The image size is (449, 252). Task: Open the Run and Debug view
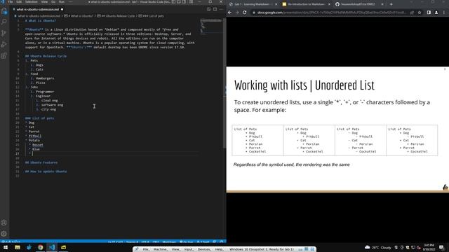point(4,44)
